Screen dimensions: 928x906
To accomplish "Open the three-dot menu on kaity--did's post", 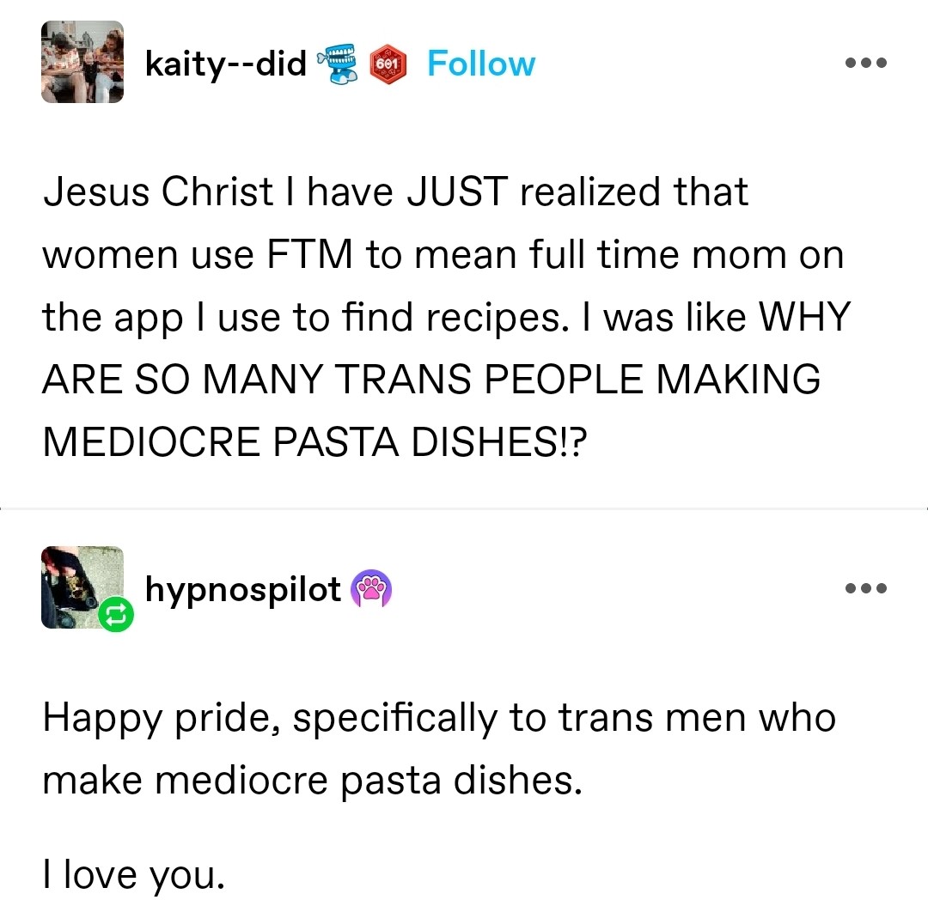I will click(x=865, y=64).
